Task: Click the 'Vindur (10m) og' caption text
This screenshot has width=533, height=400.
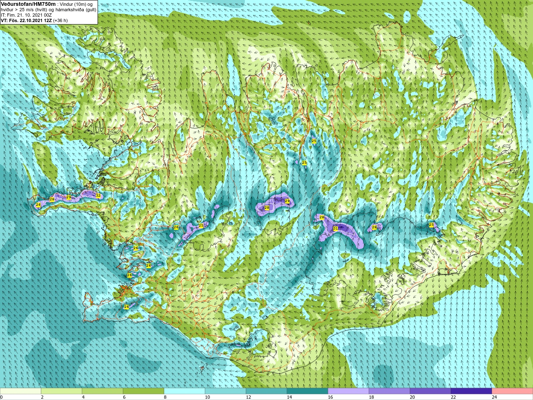Action: (76, 4)
